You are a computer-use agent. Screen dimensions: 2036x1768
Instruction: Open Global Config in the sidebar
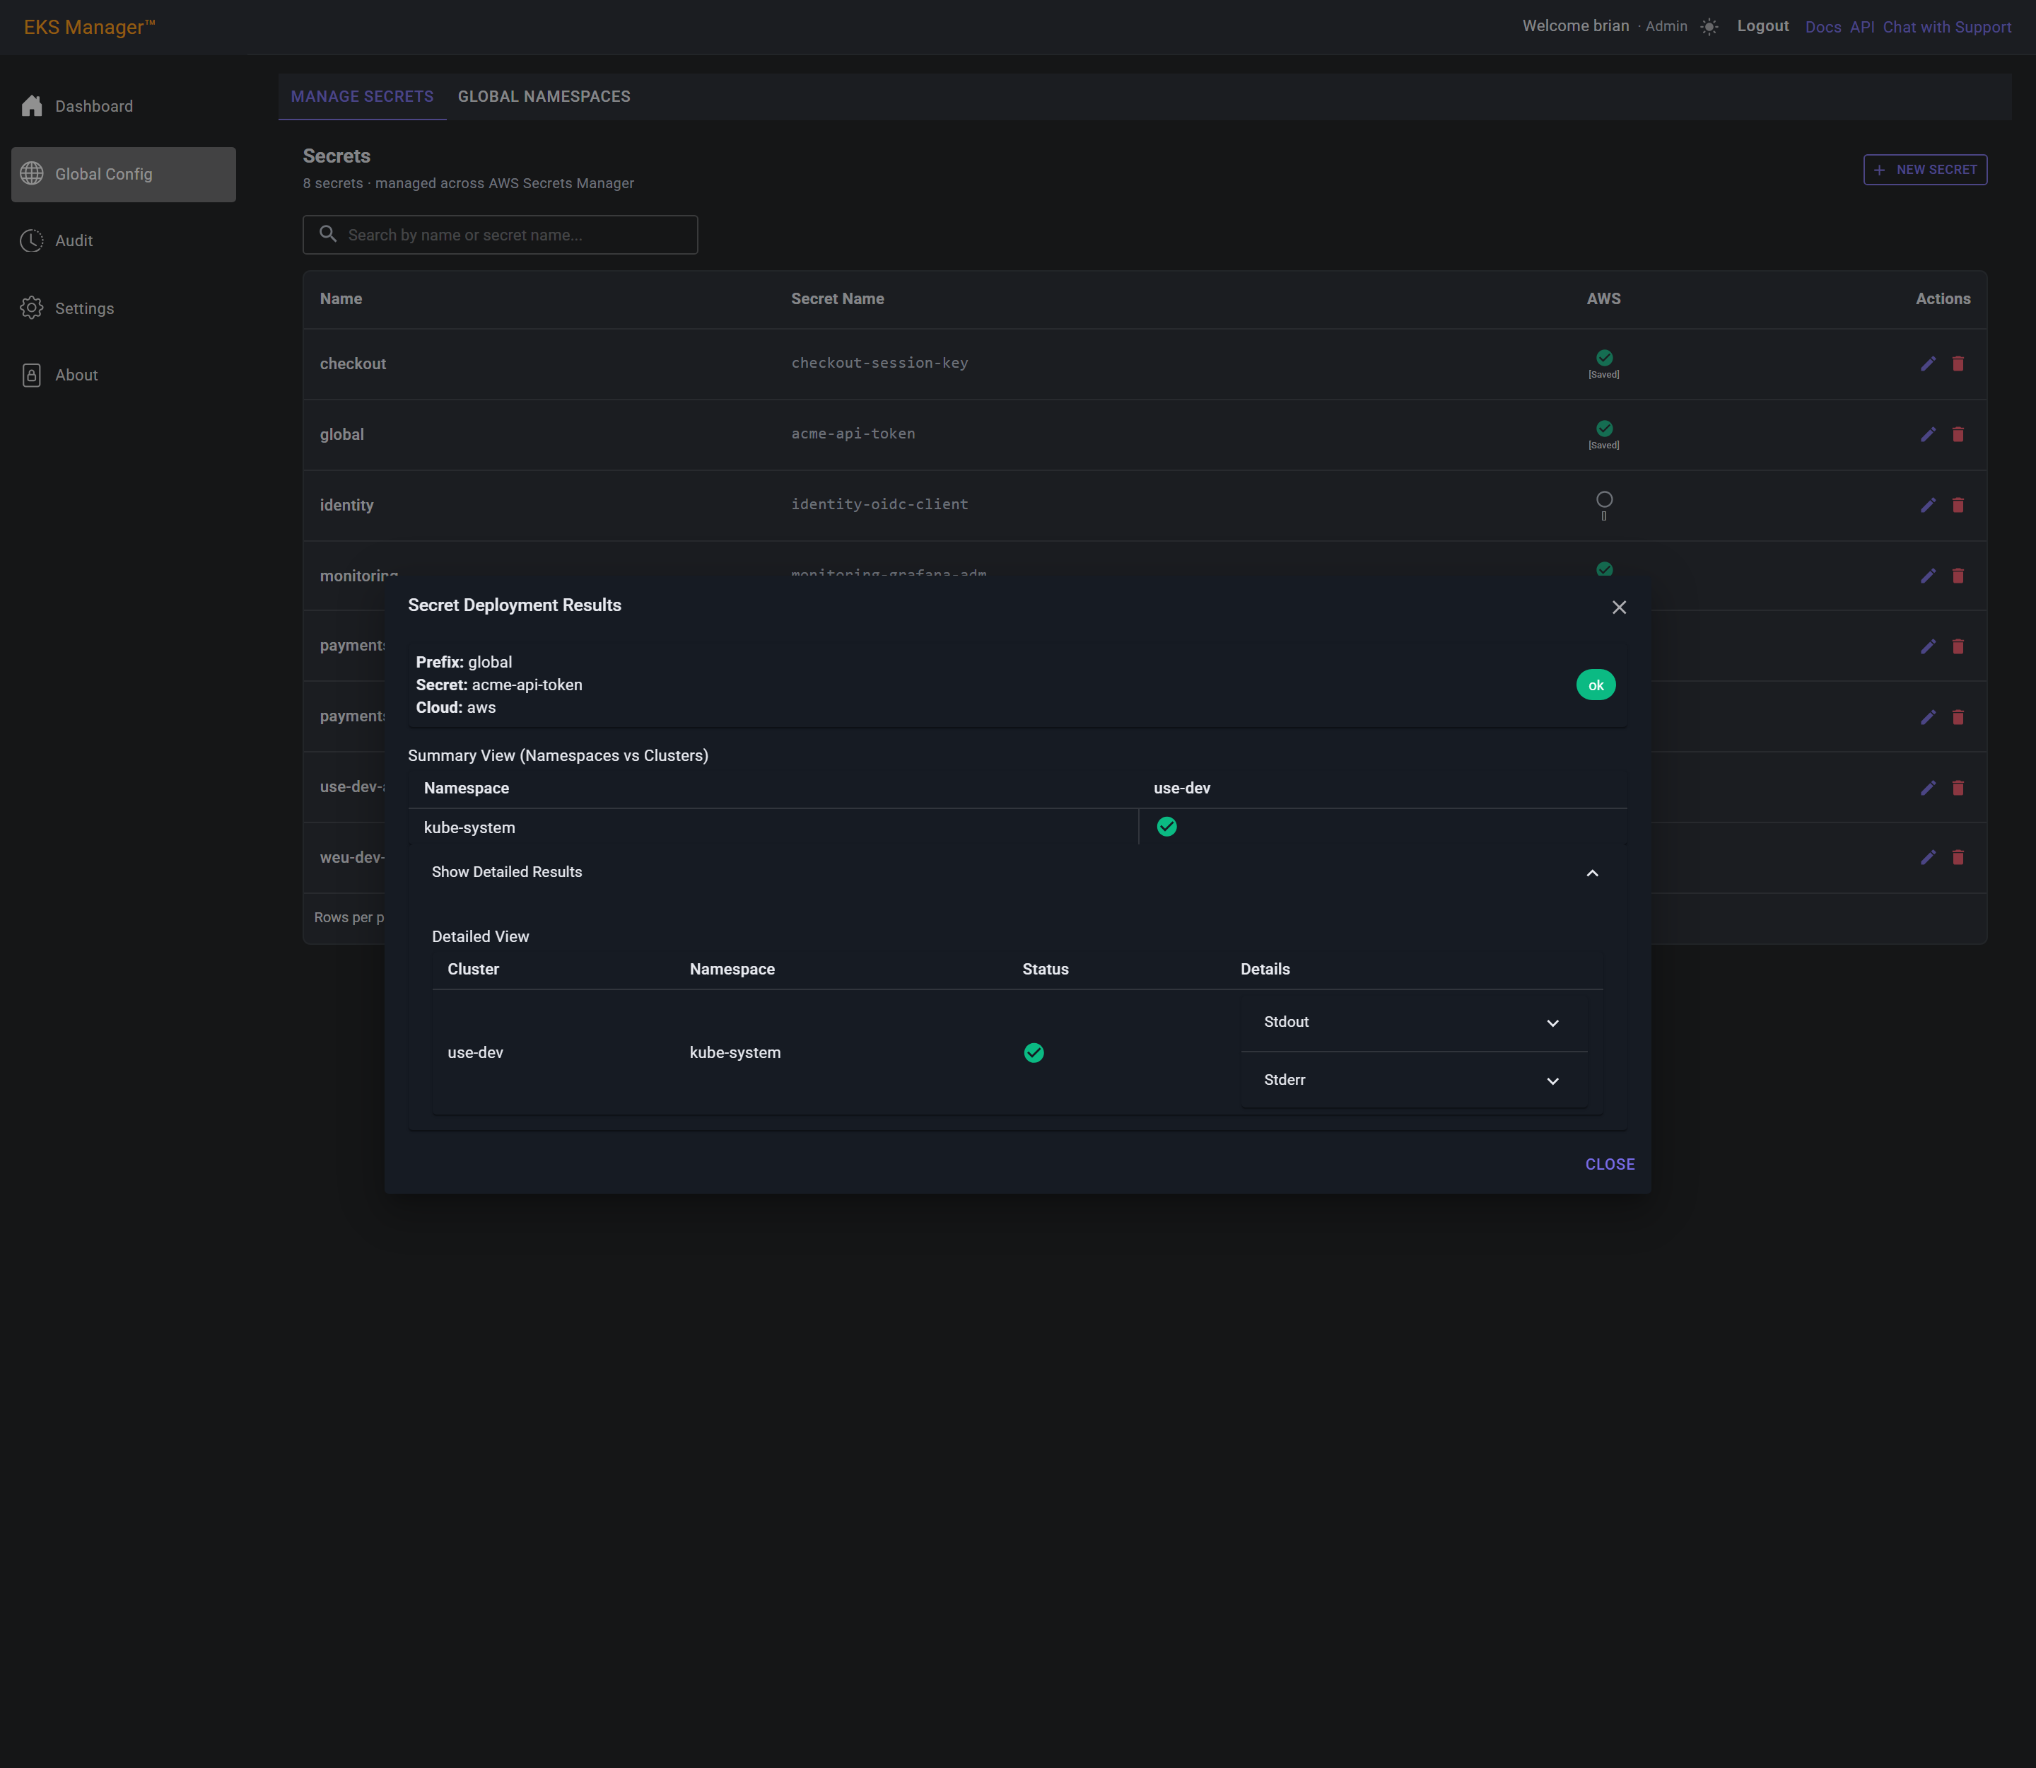pos(123,174)
